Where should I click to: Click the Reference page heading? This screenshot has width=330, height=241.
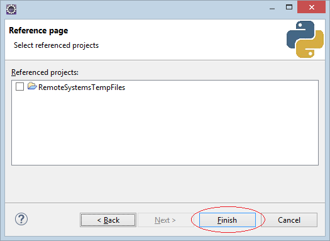[x=38, y=31]
